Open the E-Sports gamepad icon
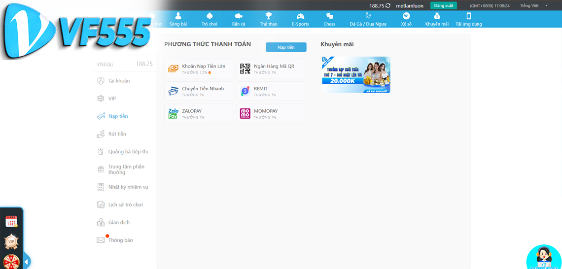This screenshot has height=269, width=562. tap(300, 16)
